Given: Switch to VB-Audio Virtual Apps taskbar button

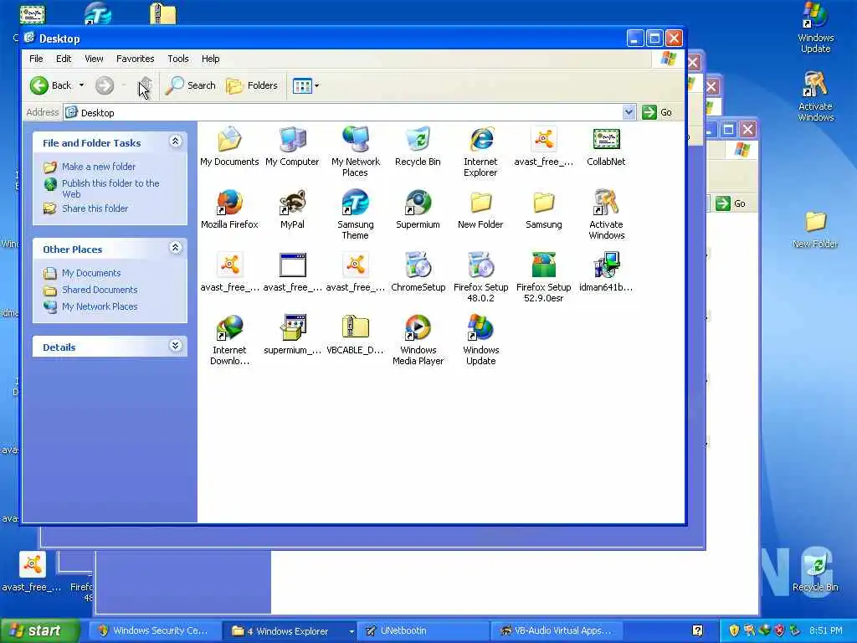Looking at the screenshot, I should pos(557,631).
